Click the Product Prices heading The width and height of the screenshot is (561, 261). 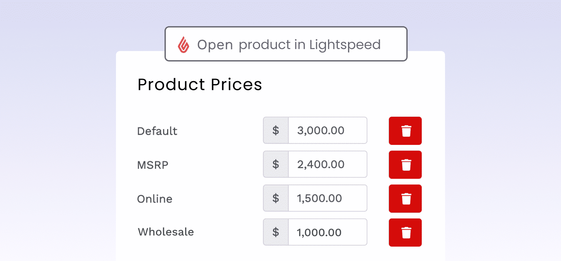pyautogui.click(x=200, y=84)
